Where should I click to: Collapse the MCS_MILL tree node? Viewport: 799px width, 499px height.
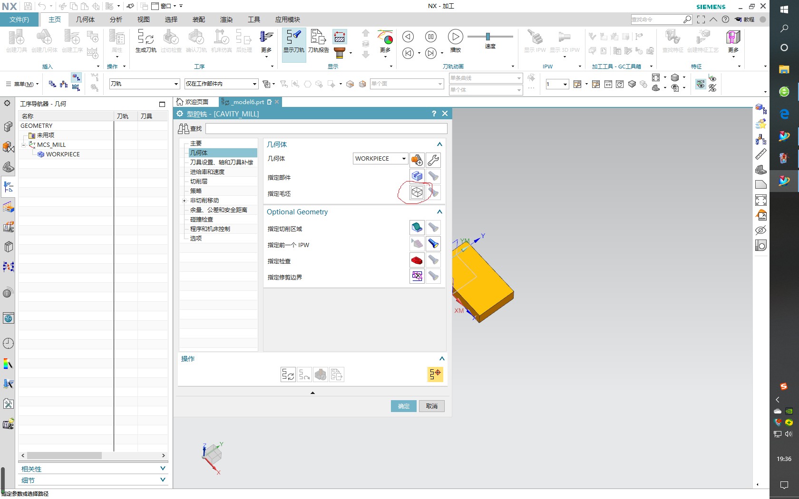point(24,145)
